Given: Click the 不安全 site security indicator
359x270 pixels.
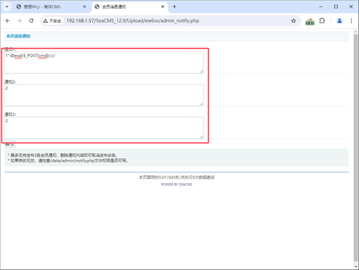Looking at the screenshot, I should click(x=52, y=21).
